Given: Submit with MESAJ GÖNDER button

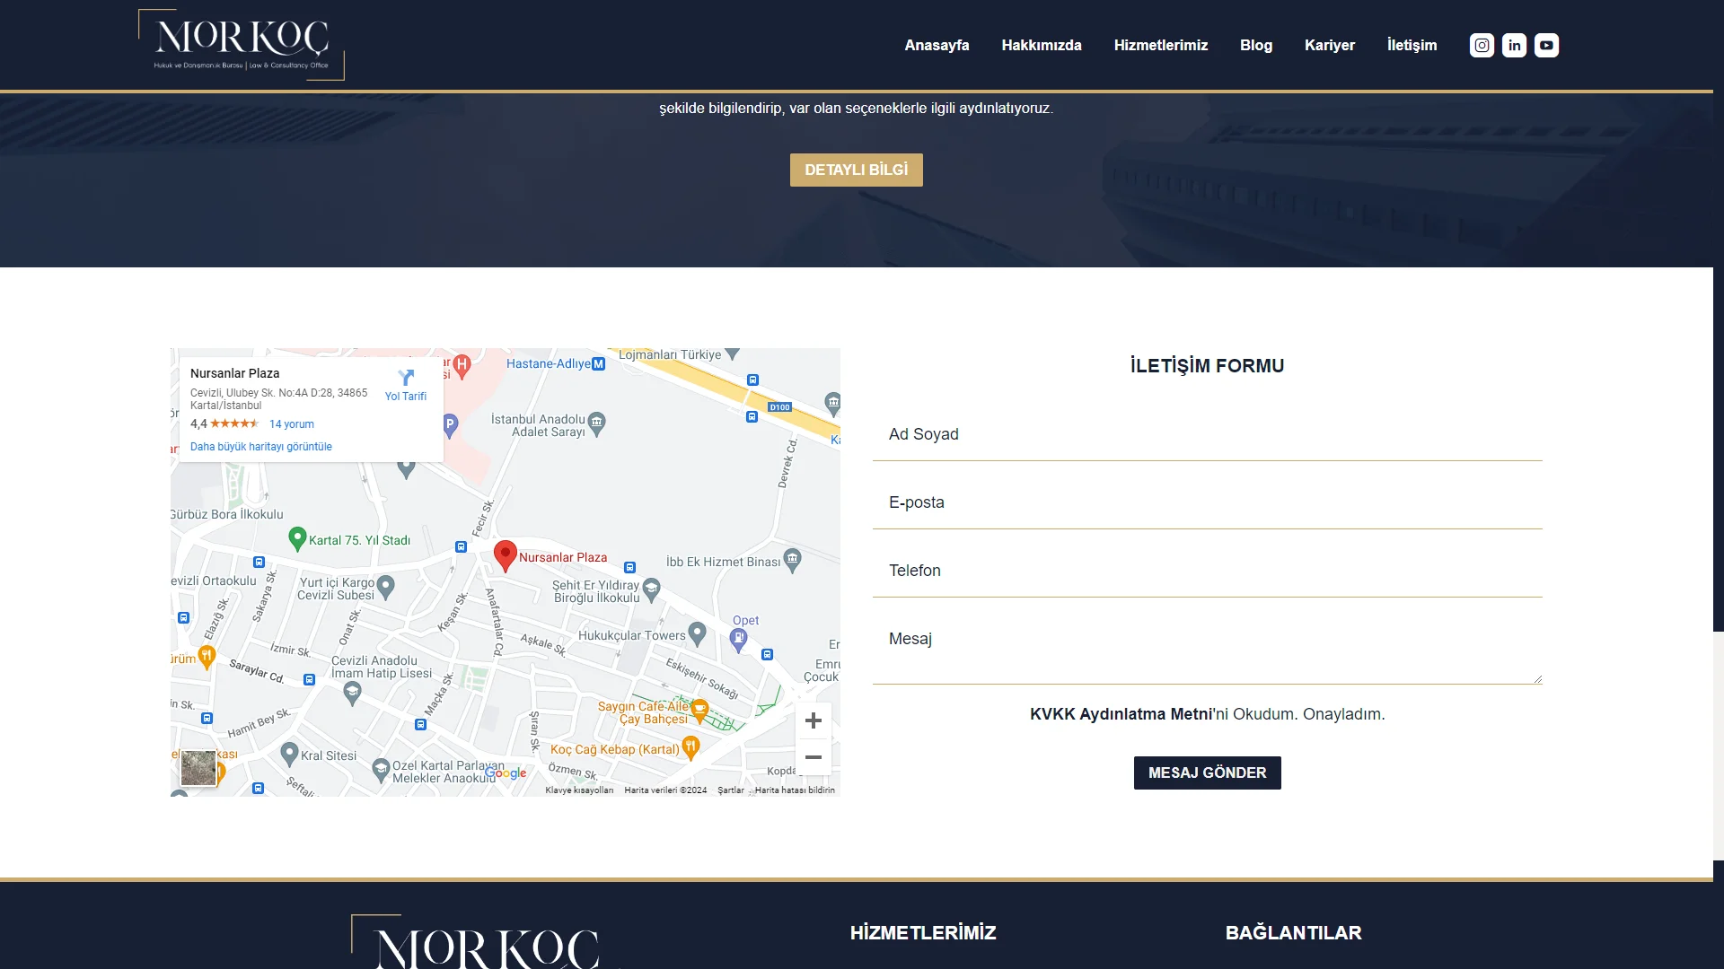Looking at the screenshot, I should coord(1207,773).
